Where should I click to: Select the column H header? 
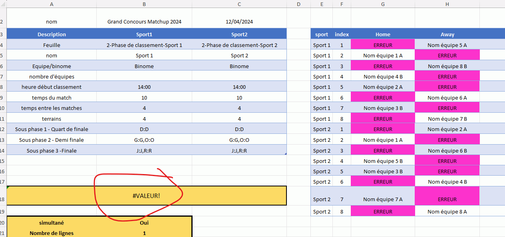tap(447, 4)
